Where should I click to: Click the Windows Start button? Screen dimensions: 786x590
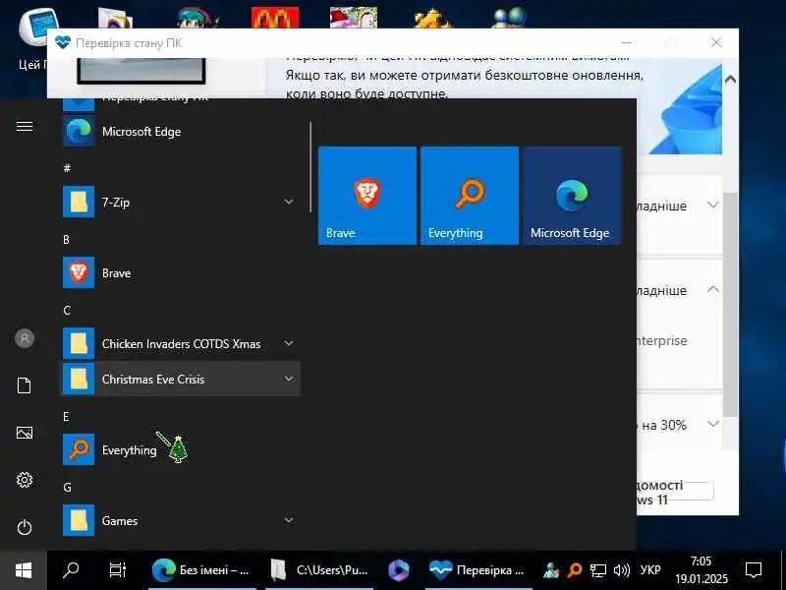click(24, 570)
